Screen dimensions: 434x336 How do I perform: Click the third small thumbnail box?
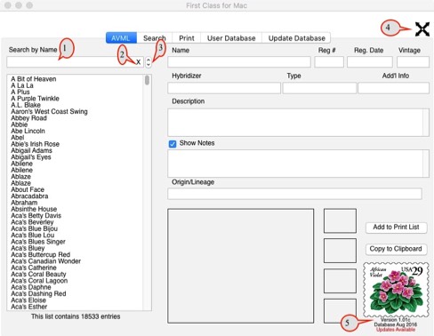(340, 281)
